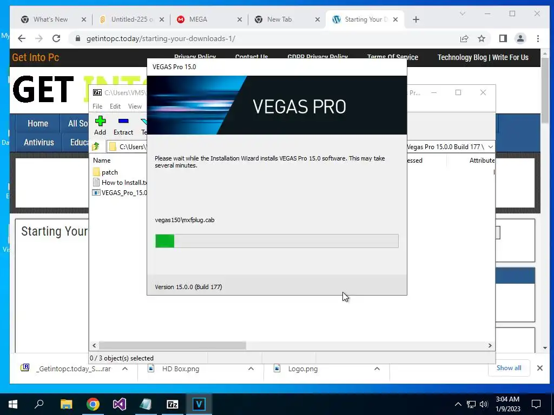Open the patch folder in 7-Zip
The image size is (554, 415).
point(105,172)
